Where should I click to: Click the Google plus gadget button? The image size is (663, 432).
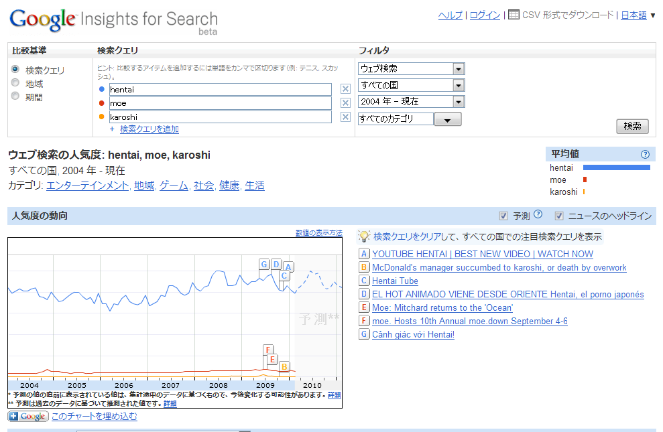27,417
